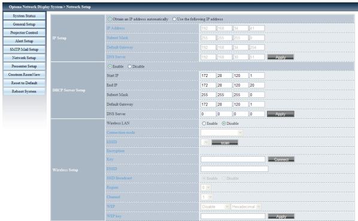
Task: Click the DHCP Start IP first octet field
Action: 208,76
